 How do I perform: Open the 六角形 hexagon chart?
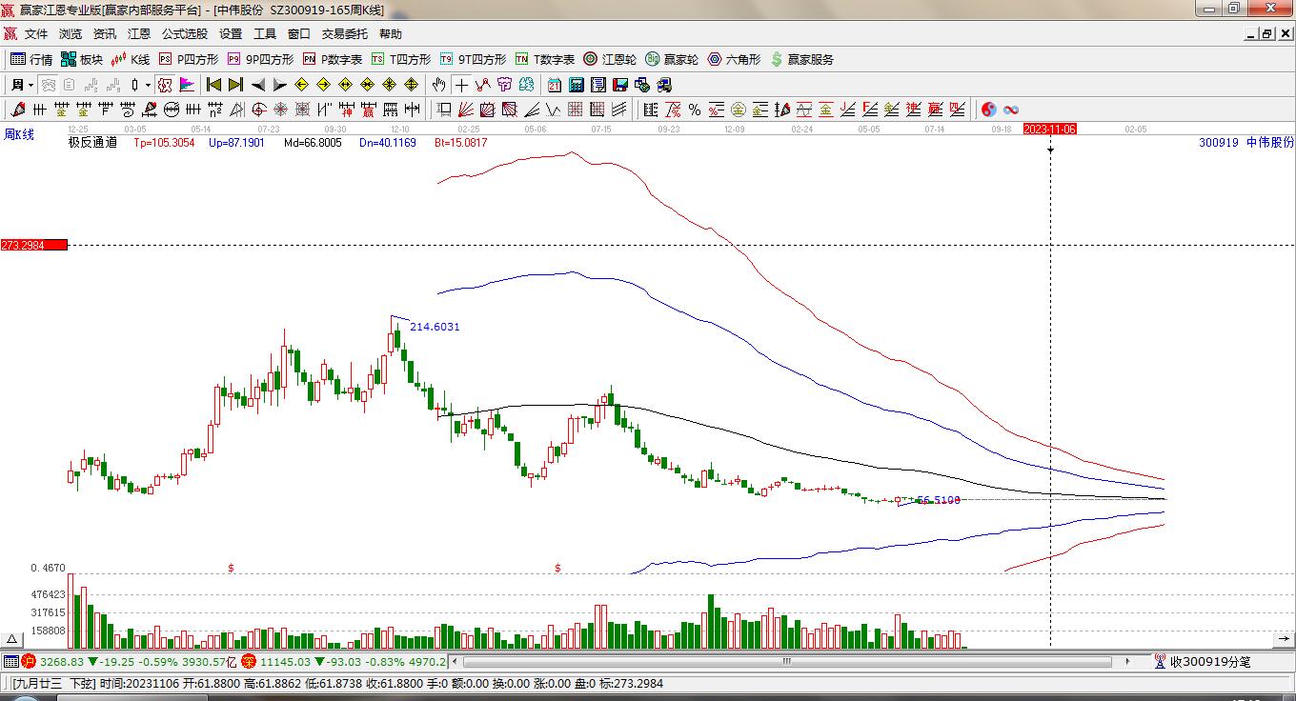(734, 59)
